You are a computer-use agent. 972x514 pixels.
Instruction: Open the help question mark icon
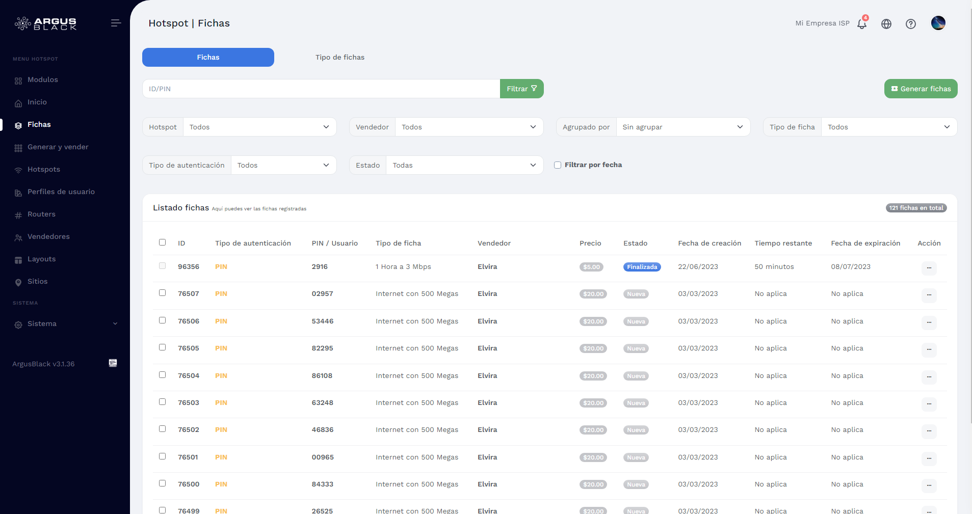911,24
